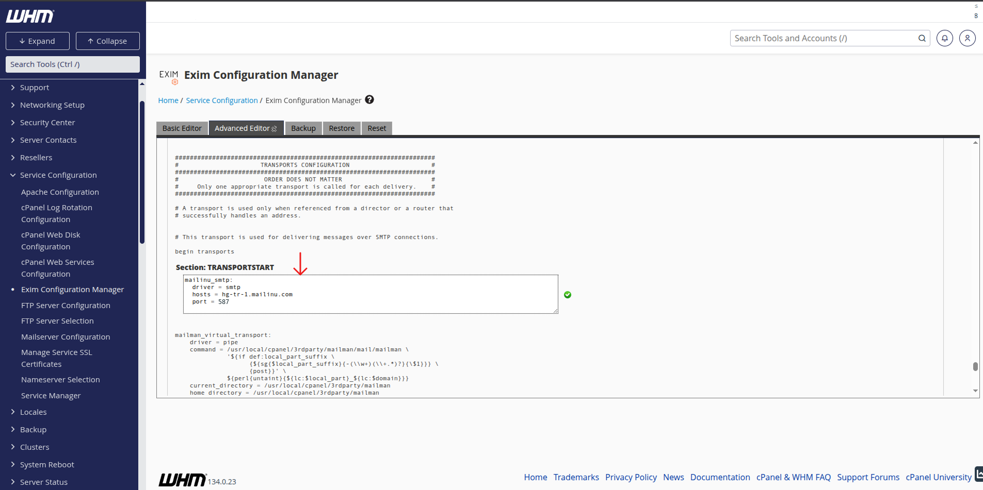Viewport: 983px width, 490px height.
Task: Open Service Manager
Action: pyautogui.click(x=51, y=396)
